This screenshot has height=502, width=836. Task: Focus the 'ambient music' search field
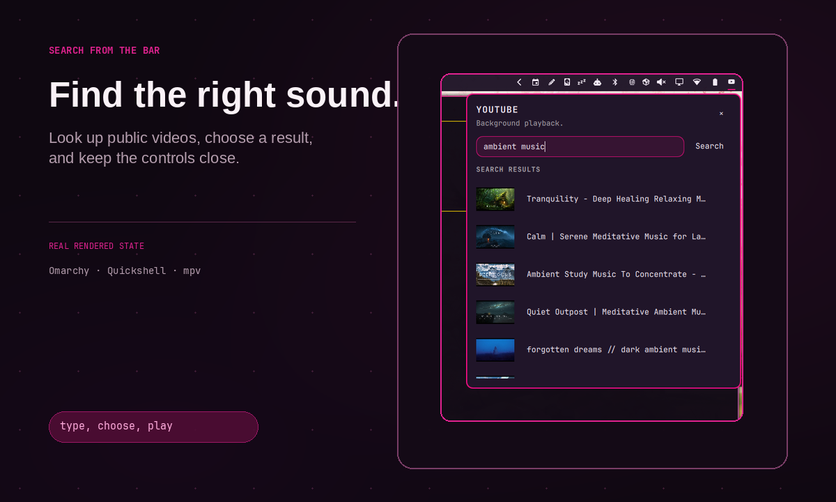click(x=580, y=146)
